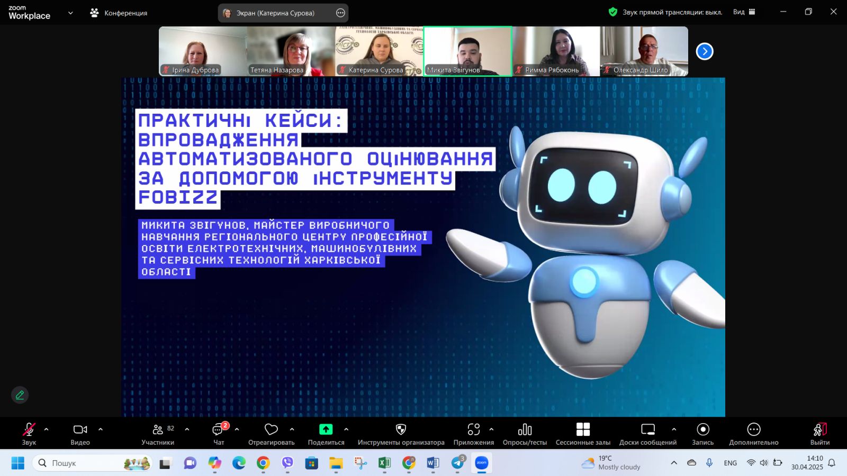The height and width of the screenshot is (476, 847).
Task: Open Опросы/тесты polls button
Action: coord(525,434)
